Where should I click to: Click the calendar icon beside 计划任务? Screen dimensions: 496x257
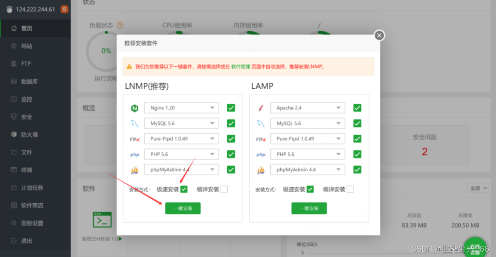pos(14,188)
